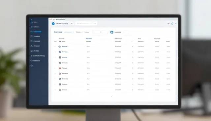Tick the select-all checkbox in the table header
This screenshot has height=121, width=211.
tap(55, 41)
